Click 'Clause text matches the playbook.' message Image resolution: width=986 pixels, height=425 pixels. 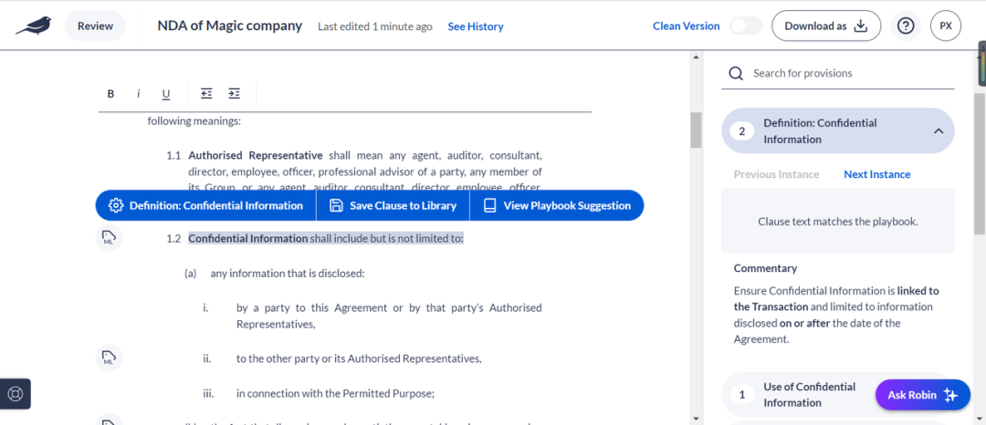(x=838, y=221)
